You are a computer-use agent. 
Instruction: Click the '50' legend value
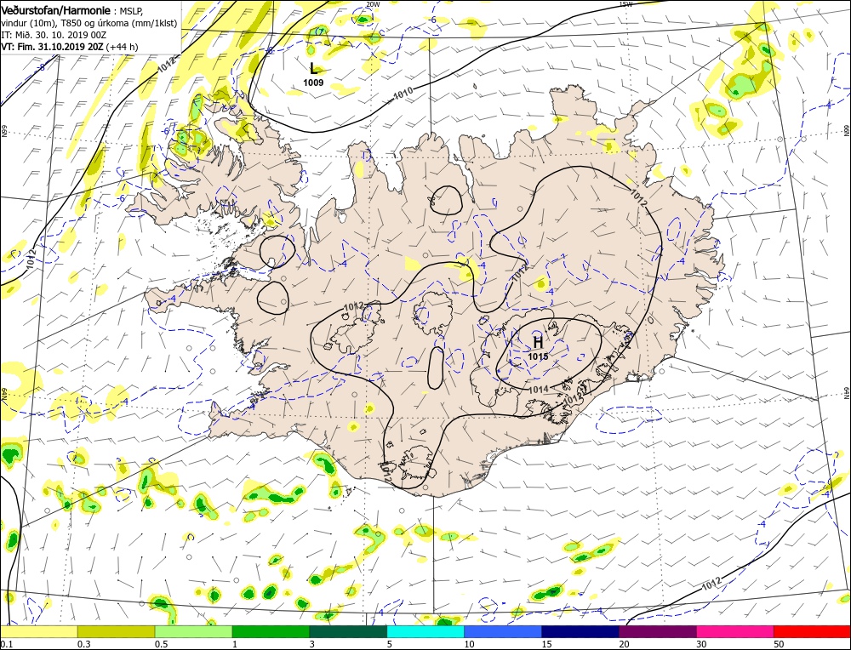(x=779, y=643)
